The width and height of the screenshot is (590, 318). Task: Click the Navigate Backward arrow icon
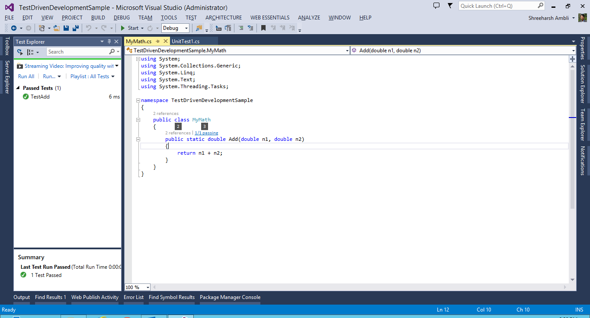[14, 28]
